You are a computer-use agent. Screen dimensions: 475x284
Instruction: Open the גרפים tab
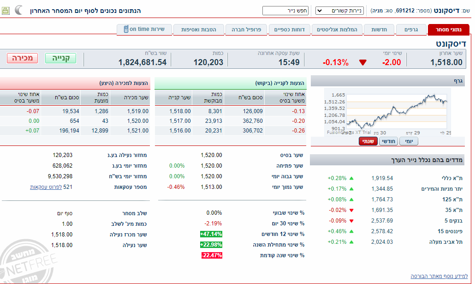(x=411, y=30)
